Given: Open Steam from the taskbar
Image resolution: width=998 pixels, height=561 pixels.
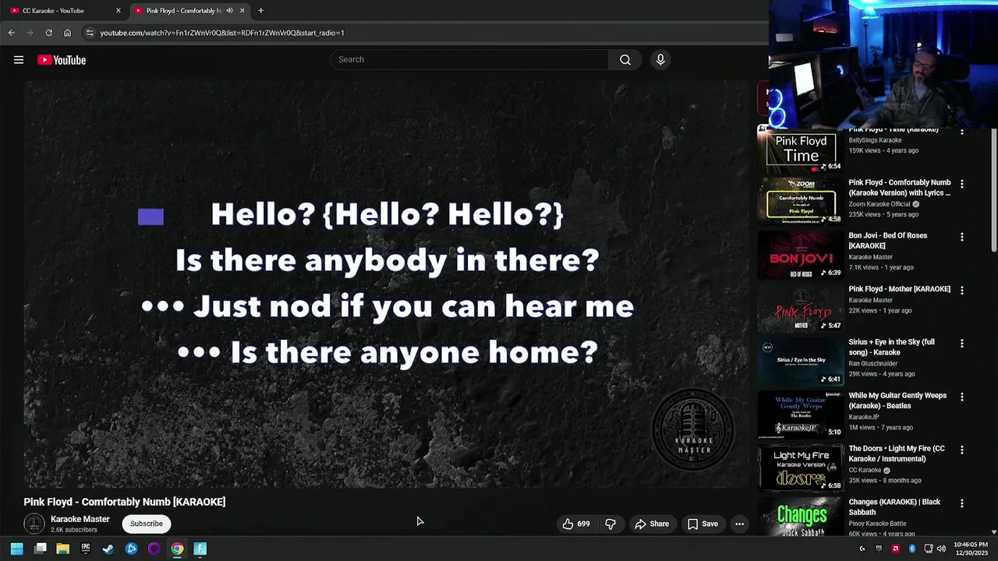Looking at the screenshot, I should coord(108,549).
